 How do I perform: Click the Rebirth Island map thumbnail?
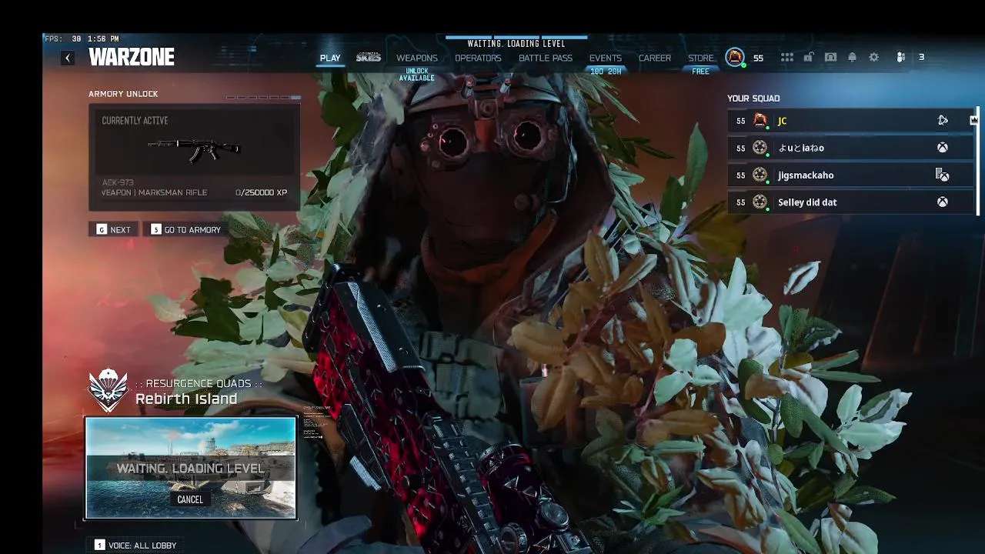[191, 468]
